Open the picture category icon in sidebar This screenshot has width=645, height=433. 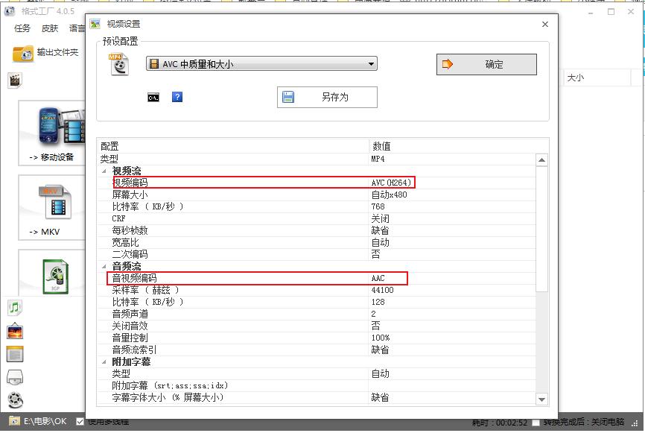pyautogui.click(x=15, y=331)
